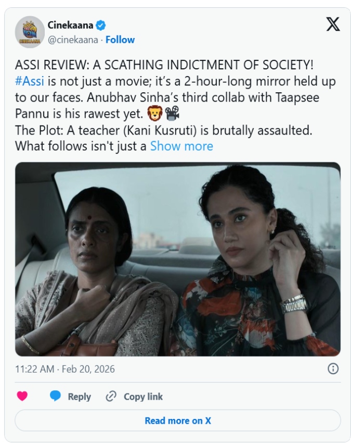Open the #Assi hashtag
The image size is (351, 443).
pyautogui.click(x=29, y=81)
